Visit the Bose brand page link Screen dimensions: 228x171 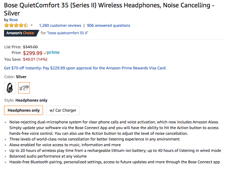(13, 20)
